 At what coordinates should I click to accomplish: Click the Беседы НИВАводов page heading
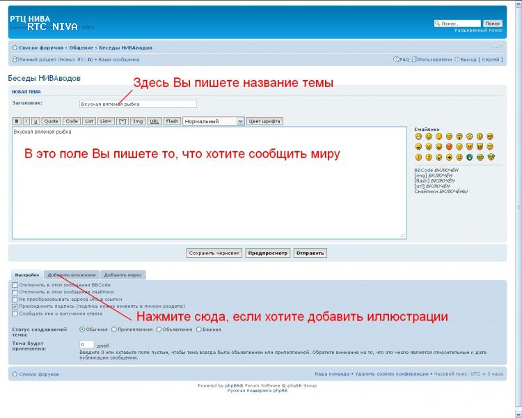pos(45,78)
